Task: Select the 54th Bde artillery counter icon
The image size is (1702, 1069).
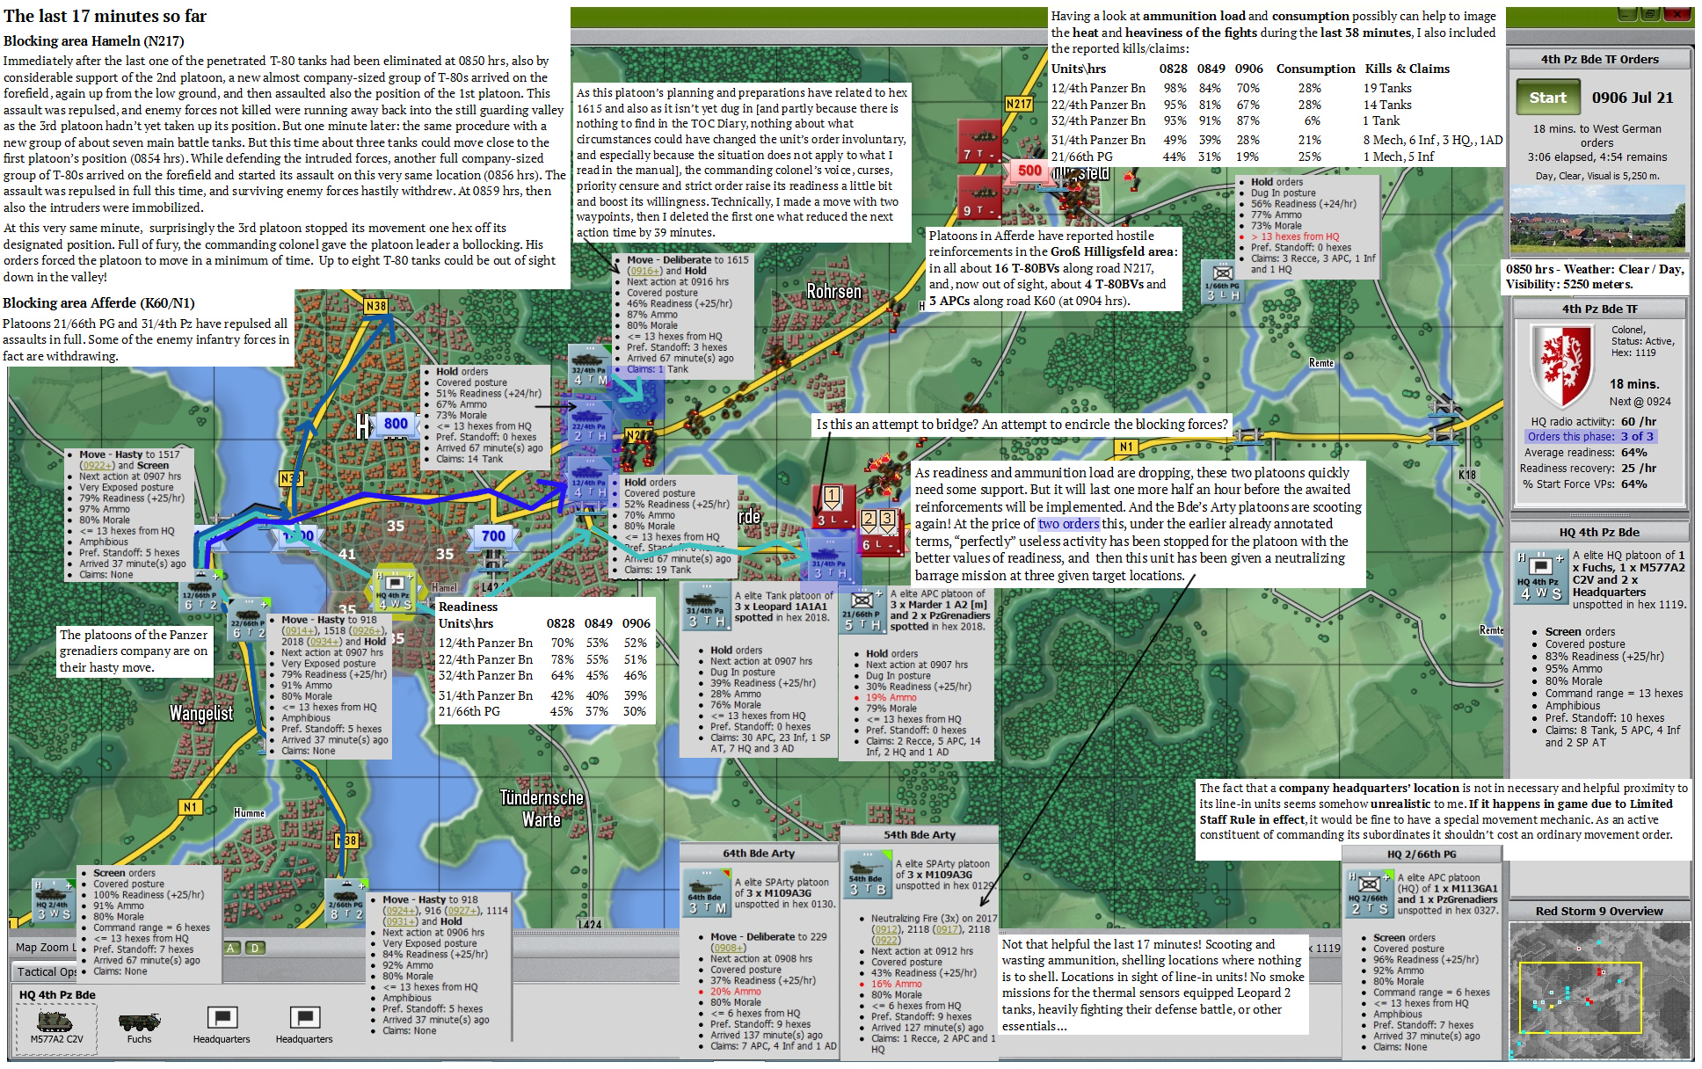Action: [866, 876]
